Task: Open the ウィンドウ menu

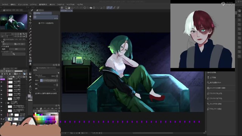Action: tap(70, 5)
